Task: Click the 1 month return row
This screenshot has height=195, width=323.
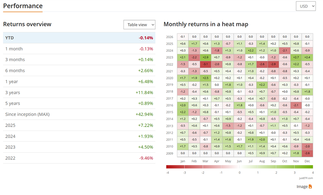Action: point(79,49)
